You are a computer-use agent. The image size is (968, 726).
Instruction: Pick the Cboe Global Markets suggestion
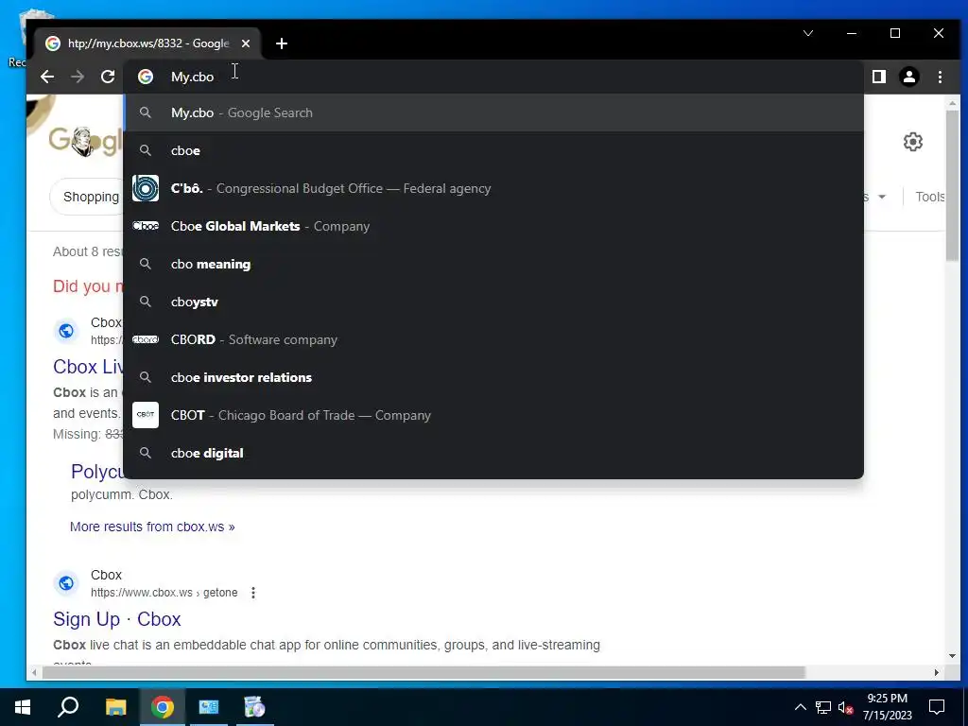pos(493,226)
